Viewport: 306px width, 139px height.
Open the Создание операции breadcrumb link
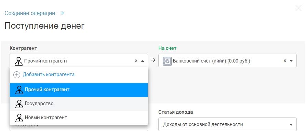tap(30, 13)
